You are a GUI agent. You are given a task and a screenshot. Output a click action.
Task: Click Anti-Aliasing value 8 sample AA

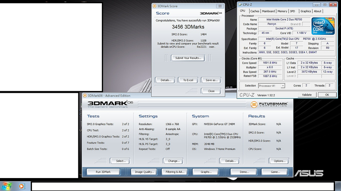point(173,129)
